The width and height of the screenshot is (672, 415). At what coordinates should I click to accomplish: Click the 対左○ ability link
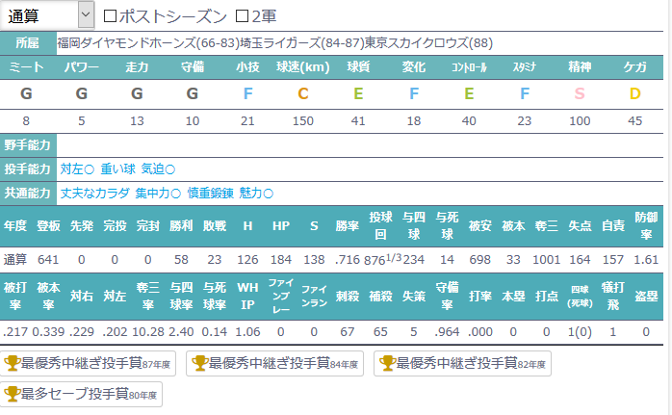(x=77, y=169)
